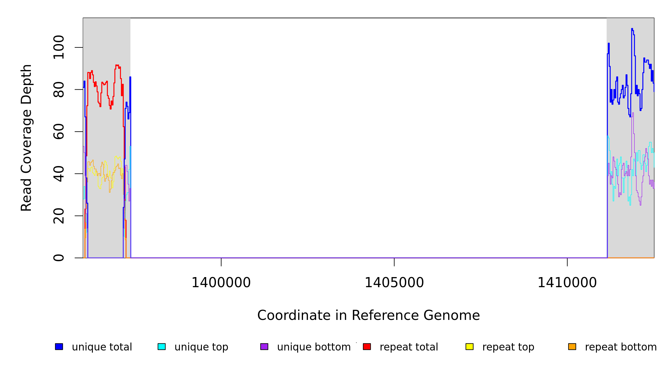Select the 'repeat bottom' legend label
The image size is (672, 367).
tap(621, 347)
